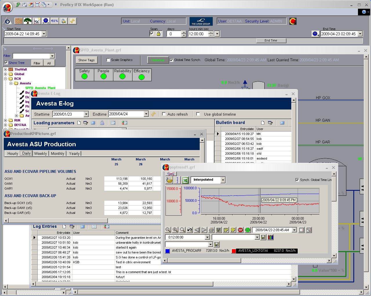The width and height of the screenshot is (371, 296).
Task: Click the green GO icon in trend
Action: 248,230
